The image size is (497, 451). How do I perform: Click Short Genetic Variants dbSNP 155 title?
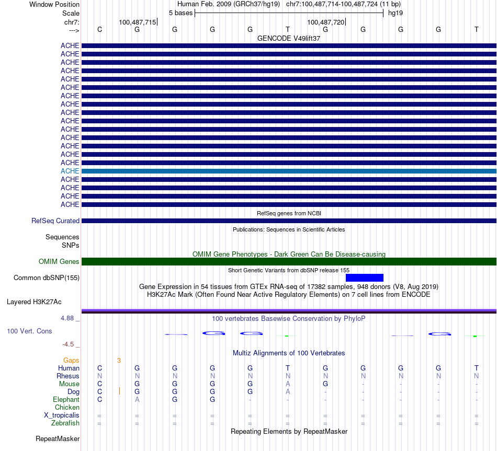click(289, 270)
